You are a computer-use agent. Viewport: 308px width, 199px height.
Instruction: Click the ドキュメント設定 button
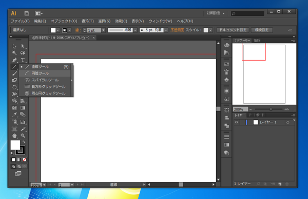pyautogui.click(x=233, y=30)
